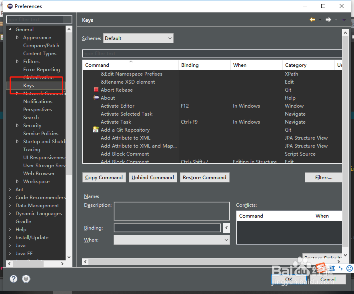Open the view menu triangle in Keys header
Viewport: 354px width, 294px height.
pos(344,20)
